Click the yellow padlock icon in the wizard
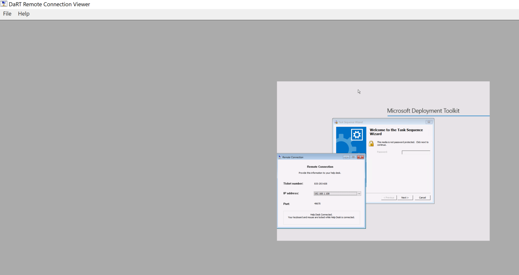519x275 pixels. click(x=371, y=143)
